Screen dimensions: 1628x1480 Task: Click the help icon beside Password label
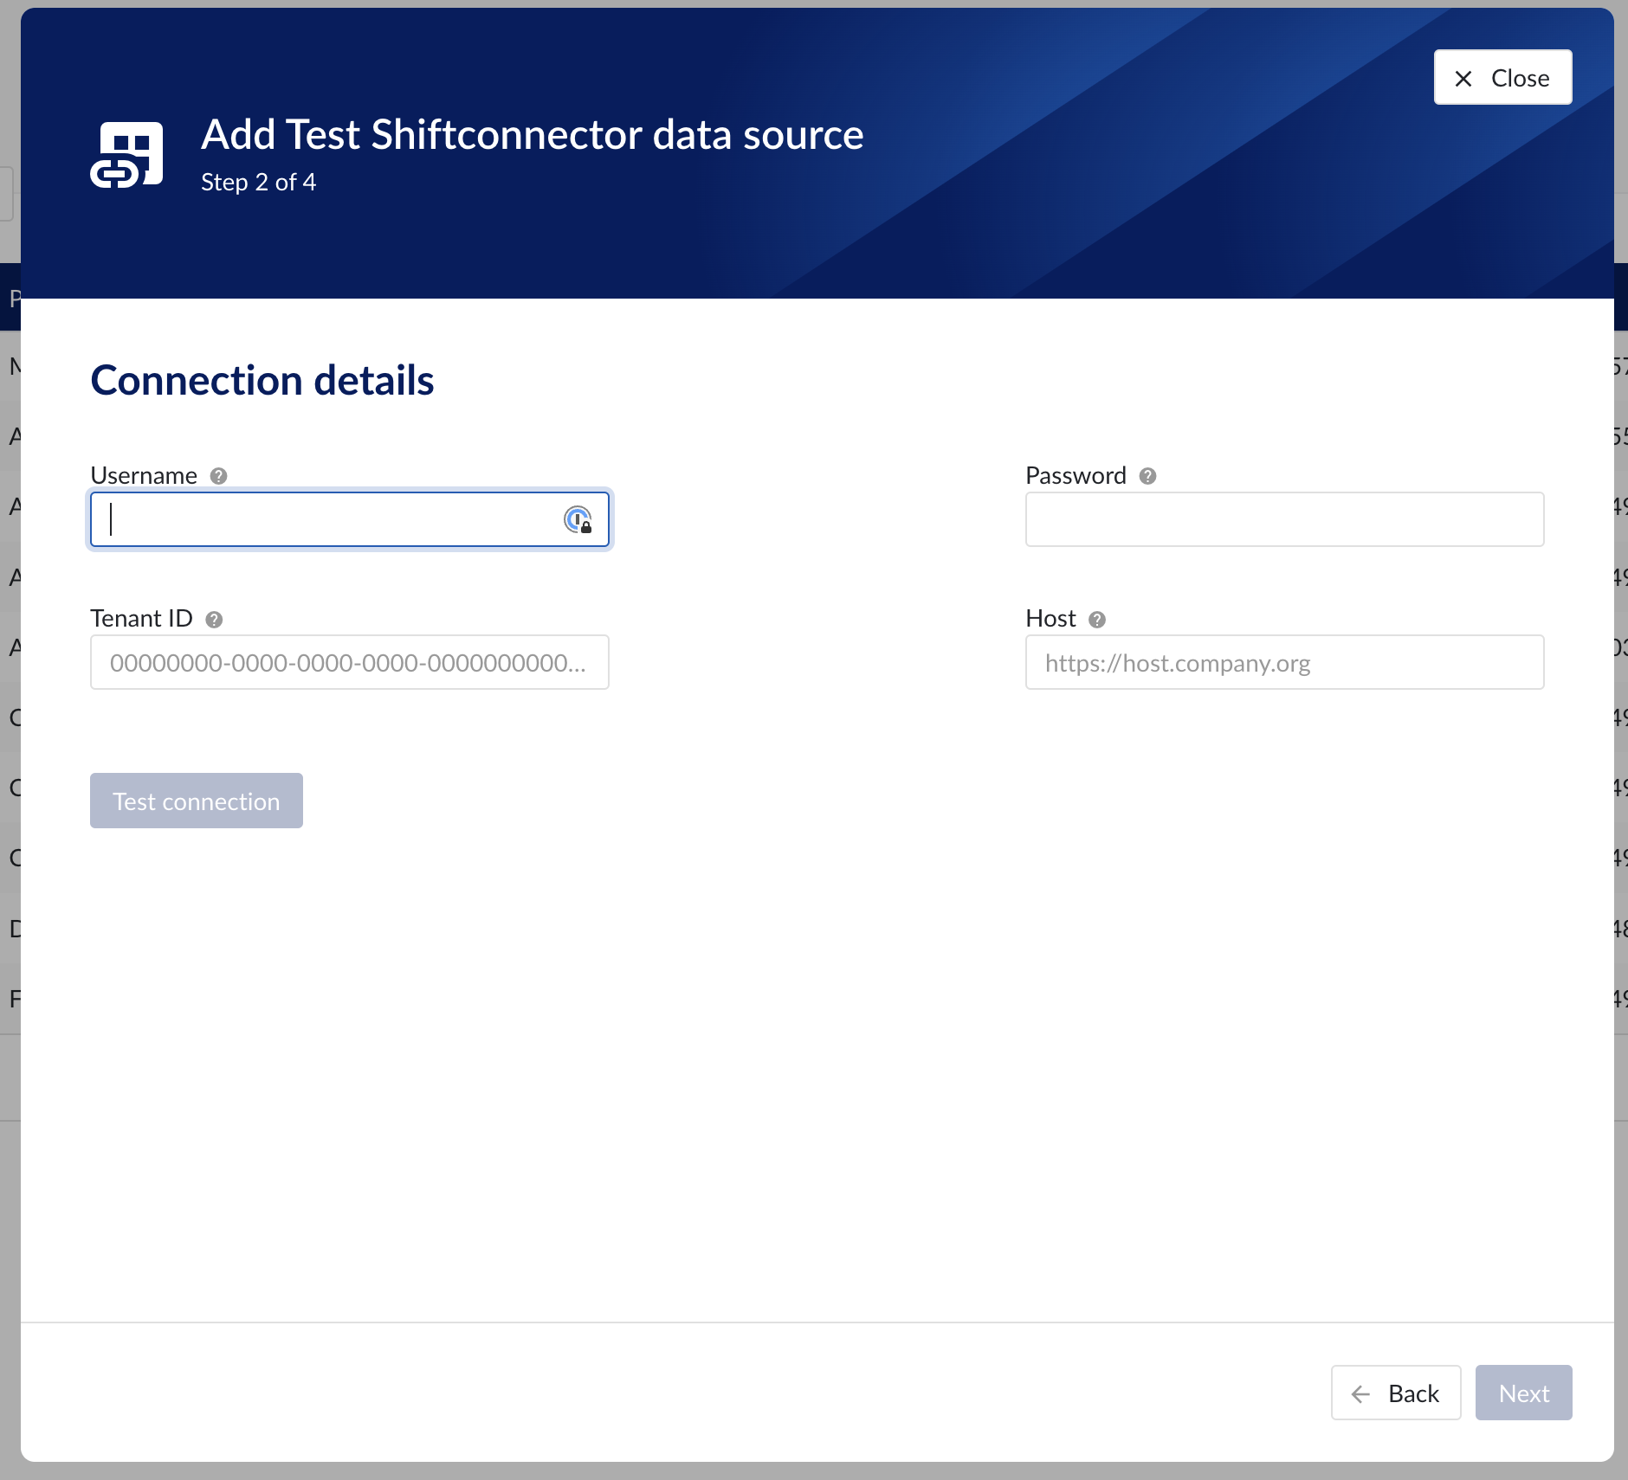1148,476
